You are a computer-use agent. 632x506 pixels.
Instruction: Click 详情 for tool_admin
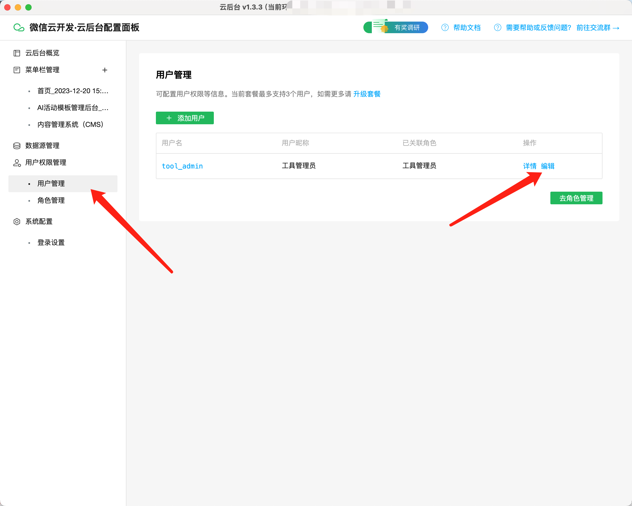(x=529, y=166)
